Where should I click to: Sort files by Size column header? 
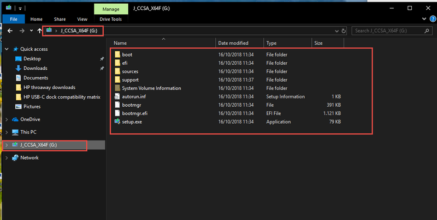pyautogui.click(x=318, y=42)
